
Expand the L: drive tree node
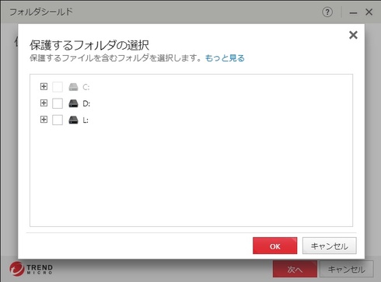[44, 120]
